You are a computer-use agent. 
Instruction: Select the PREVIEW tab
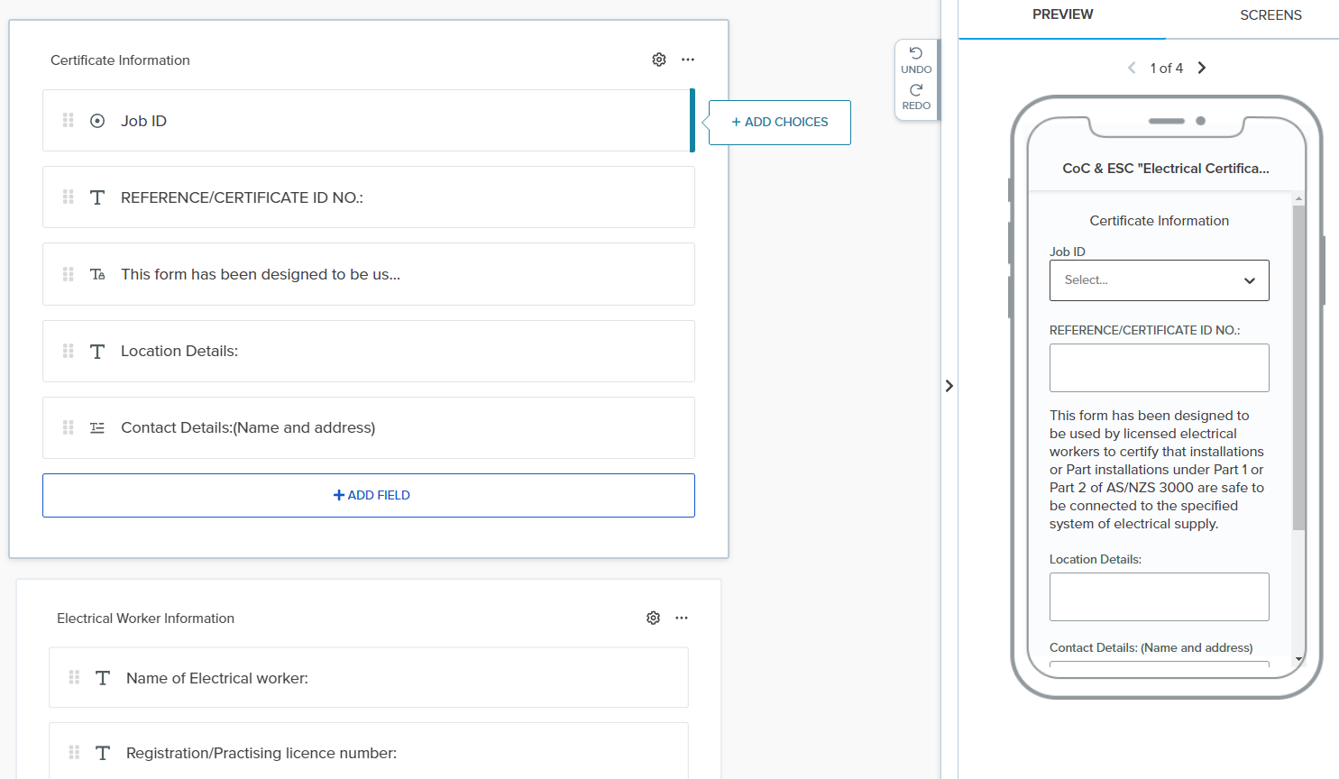coord(1062,15)
